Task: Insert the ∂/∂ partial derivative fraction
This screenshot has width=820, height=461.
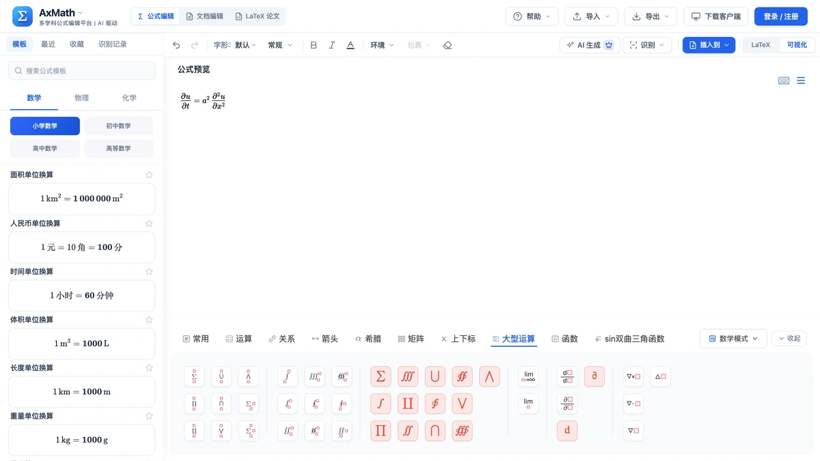Action: tap(567, 404)
